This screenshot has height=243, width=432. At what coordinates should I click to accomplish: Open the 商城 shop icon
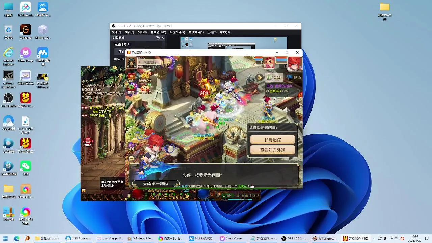point(131,88)
